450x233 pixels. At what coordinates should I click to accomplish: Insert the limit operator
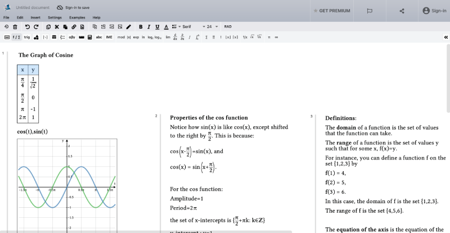(x=168, y=37)
